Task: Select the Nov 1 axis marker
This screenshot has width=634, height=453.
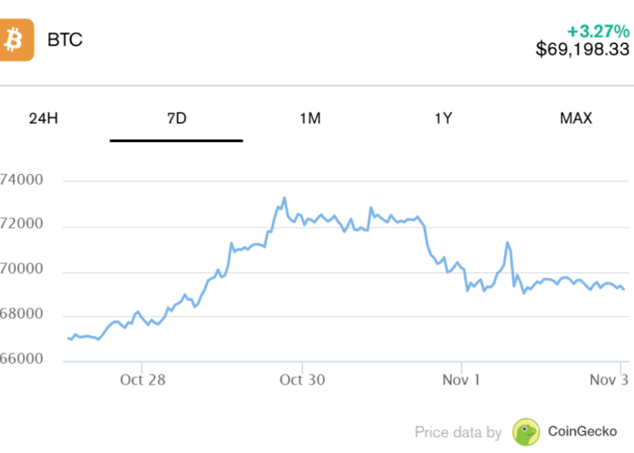Action: pyautogui.click(x=462, y=380)
